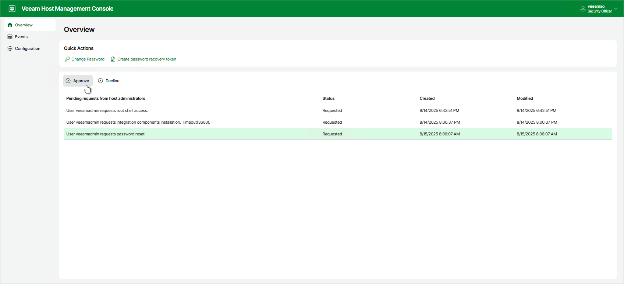The width and height of the screenshot is (624, 284).
Task: Click Modified date 8/14/2025 6:42:51 PM
Action: tap(536, 110)
